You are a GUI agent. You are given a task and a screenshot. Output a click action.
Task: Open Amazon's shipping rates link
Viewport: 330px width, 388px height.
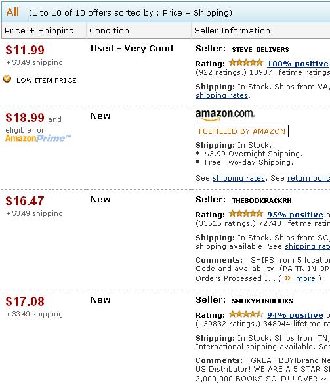click(239, 178)
